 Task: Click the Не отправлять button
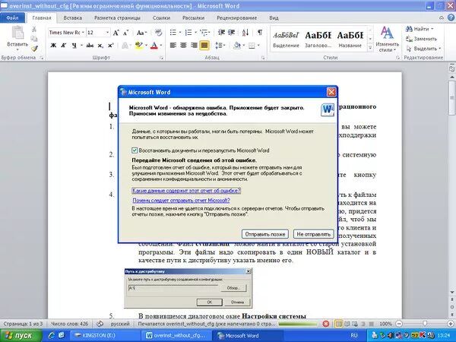313,234
